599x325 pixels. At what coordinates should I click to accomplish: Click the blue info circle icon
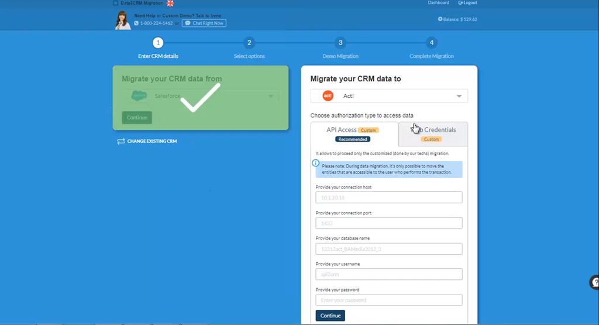[315, 163]
